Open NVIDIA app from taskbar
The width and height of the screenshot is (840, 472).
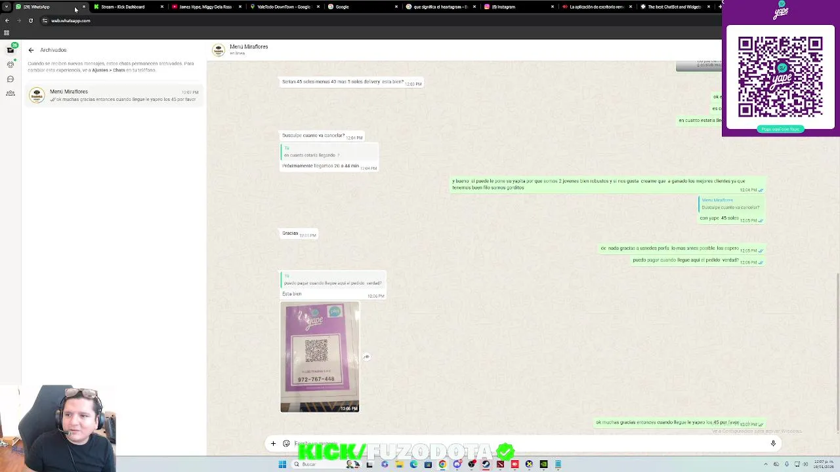(x=543, y=464)
